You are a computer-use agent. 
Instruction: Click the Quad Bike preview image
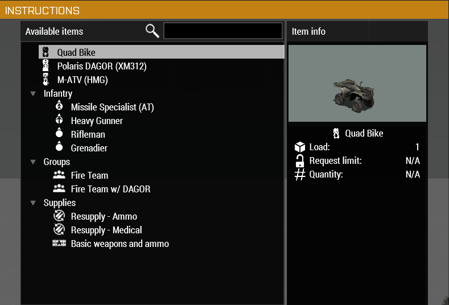[x=357, y=83]
